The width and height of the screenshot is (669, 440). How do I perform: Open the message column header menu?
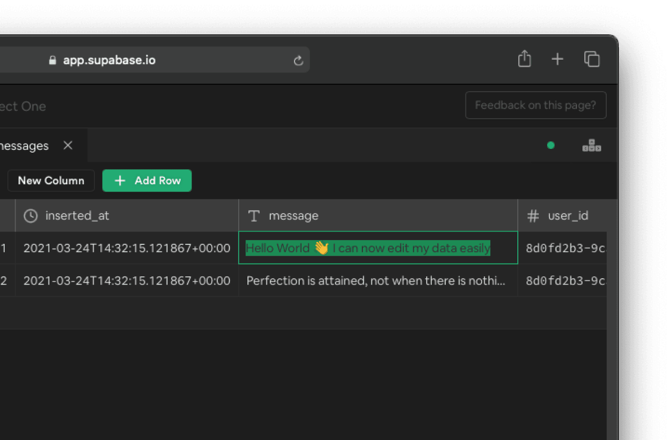294,215
